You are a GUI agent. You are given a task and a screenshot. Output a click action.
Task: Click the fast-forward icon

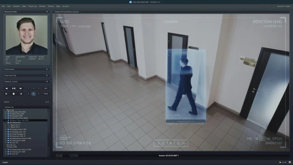20,89
